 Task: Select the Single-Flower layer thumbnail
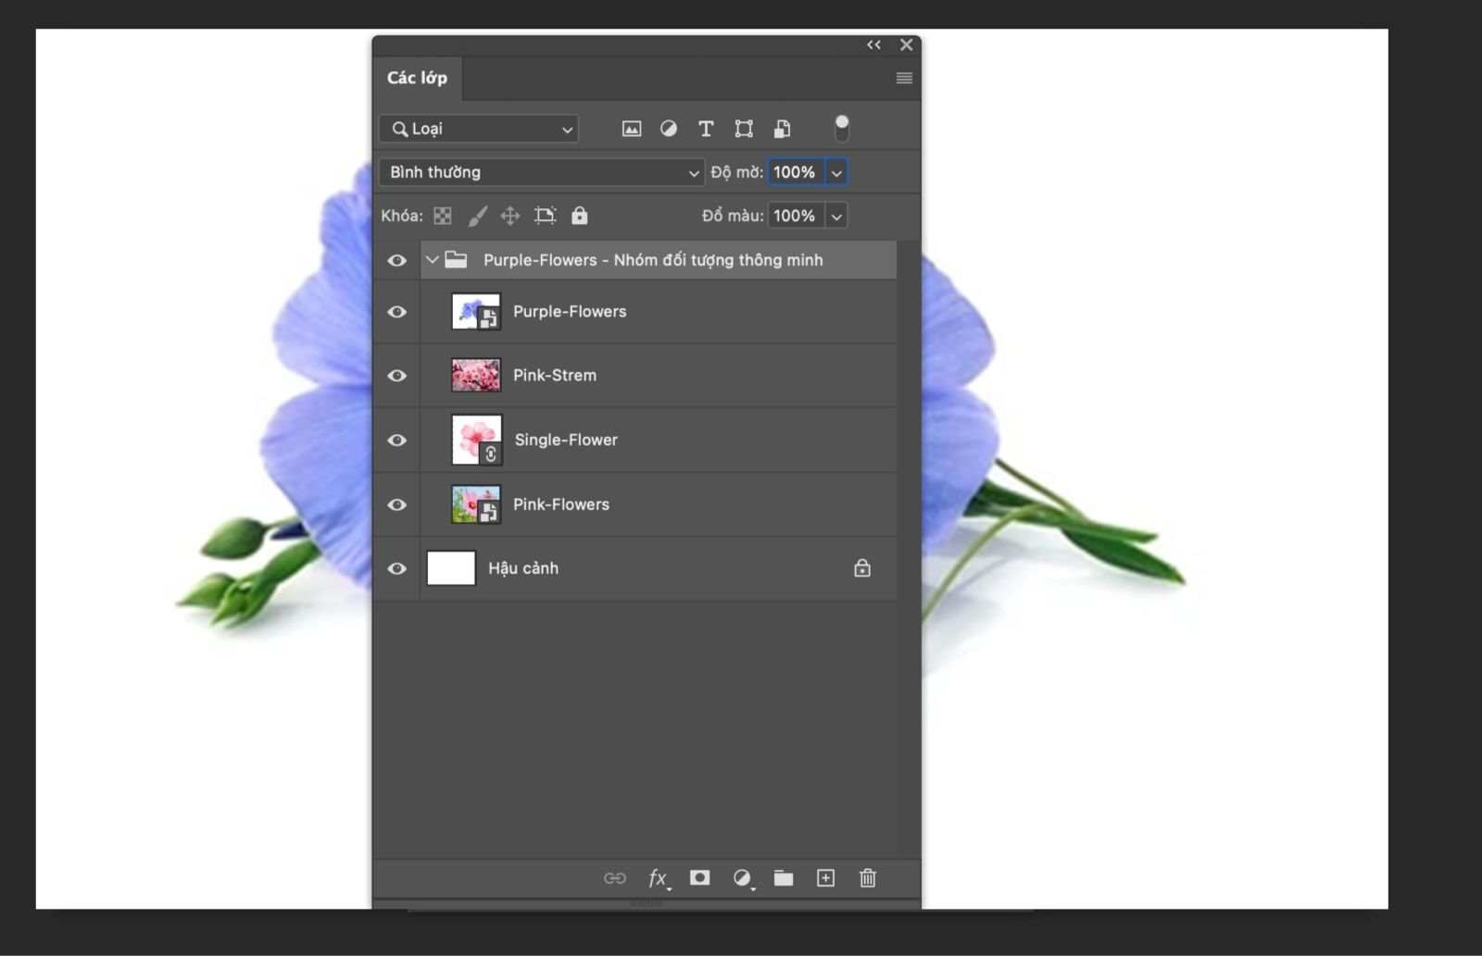point(477,440)
